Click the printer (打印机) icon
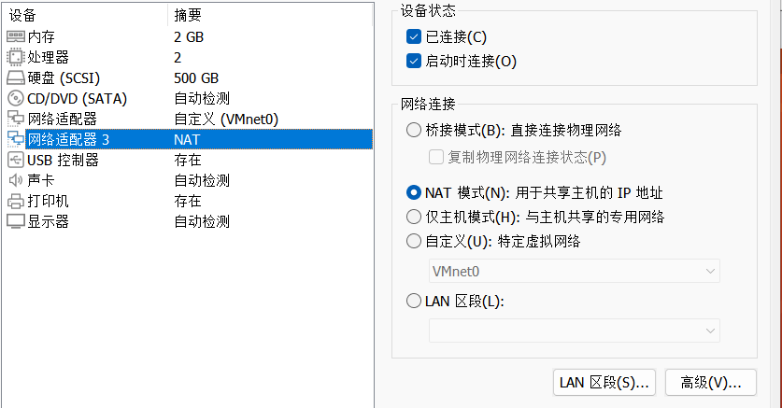 16,201
